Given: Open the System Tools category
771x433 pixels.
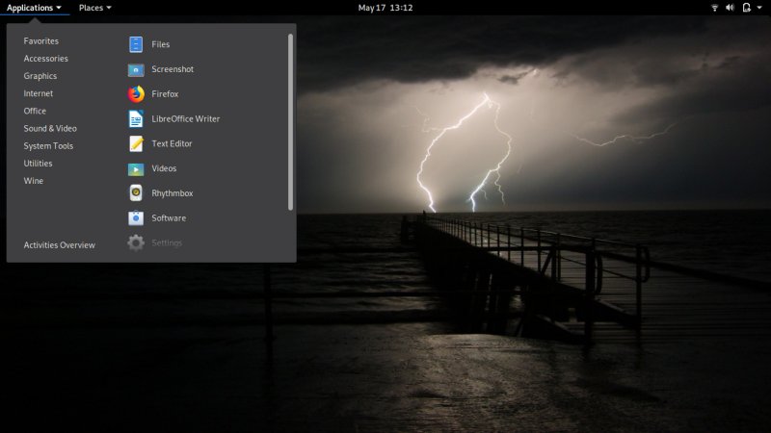Looking at the screenshot, I should [48, 146].
